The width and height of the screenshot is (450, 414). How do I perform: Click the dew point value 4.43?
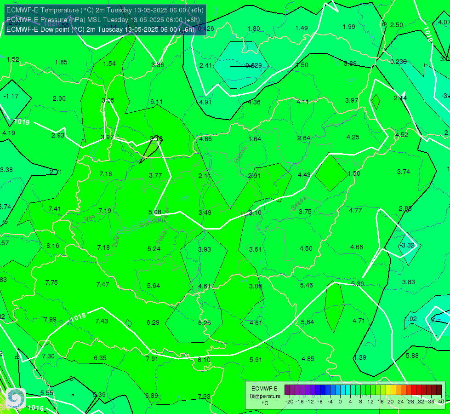click(304, 175)
